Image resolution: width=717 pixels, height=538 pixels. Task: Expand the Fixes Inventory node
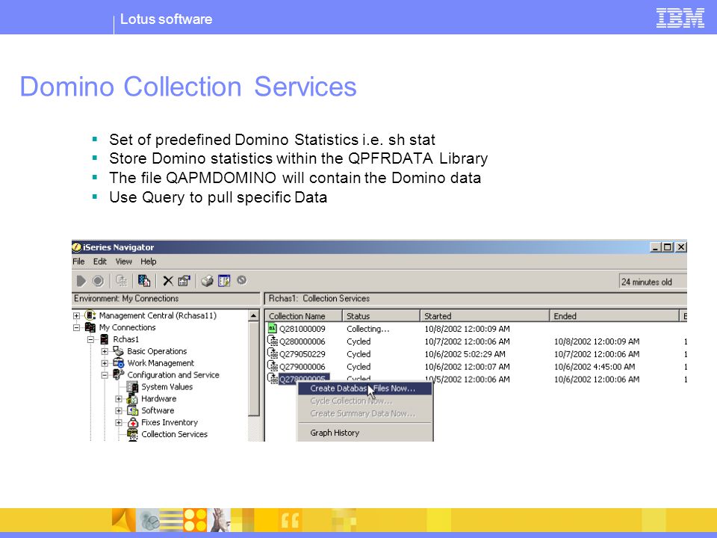point(119,423)
